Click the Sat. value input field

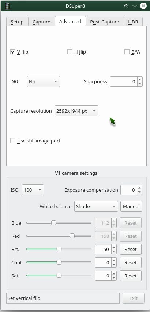pyautogui.click(x=103, y=276)
